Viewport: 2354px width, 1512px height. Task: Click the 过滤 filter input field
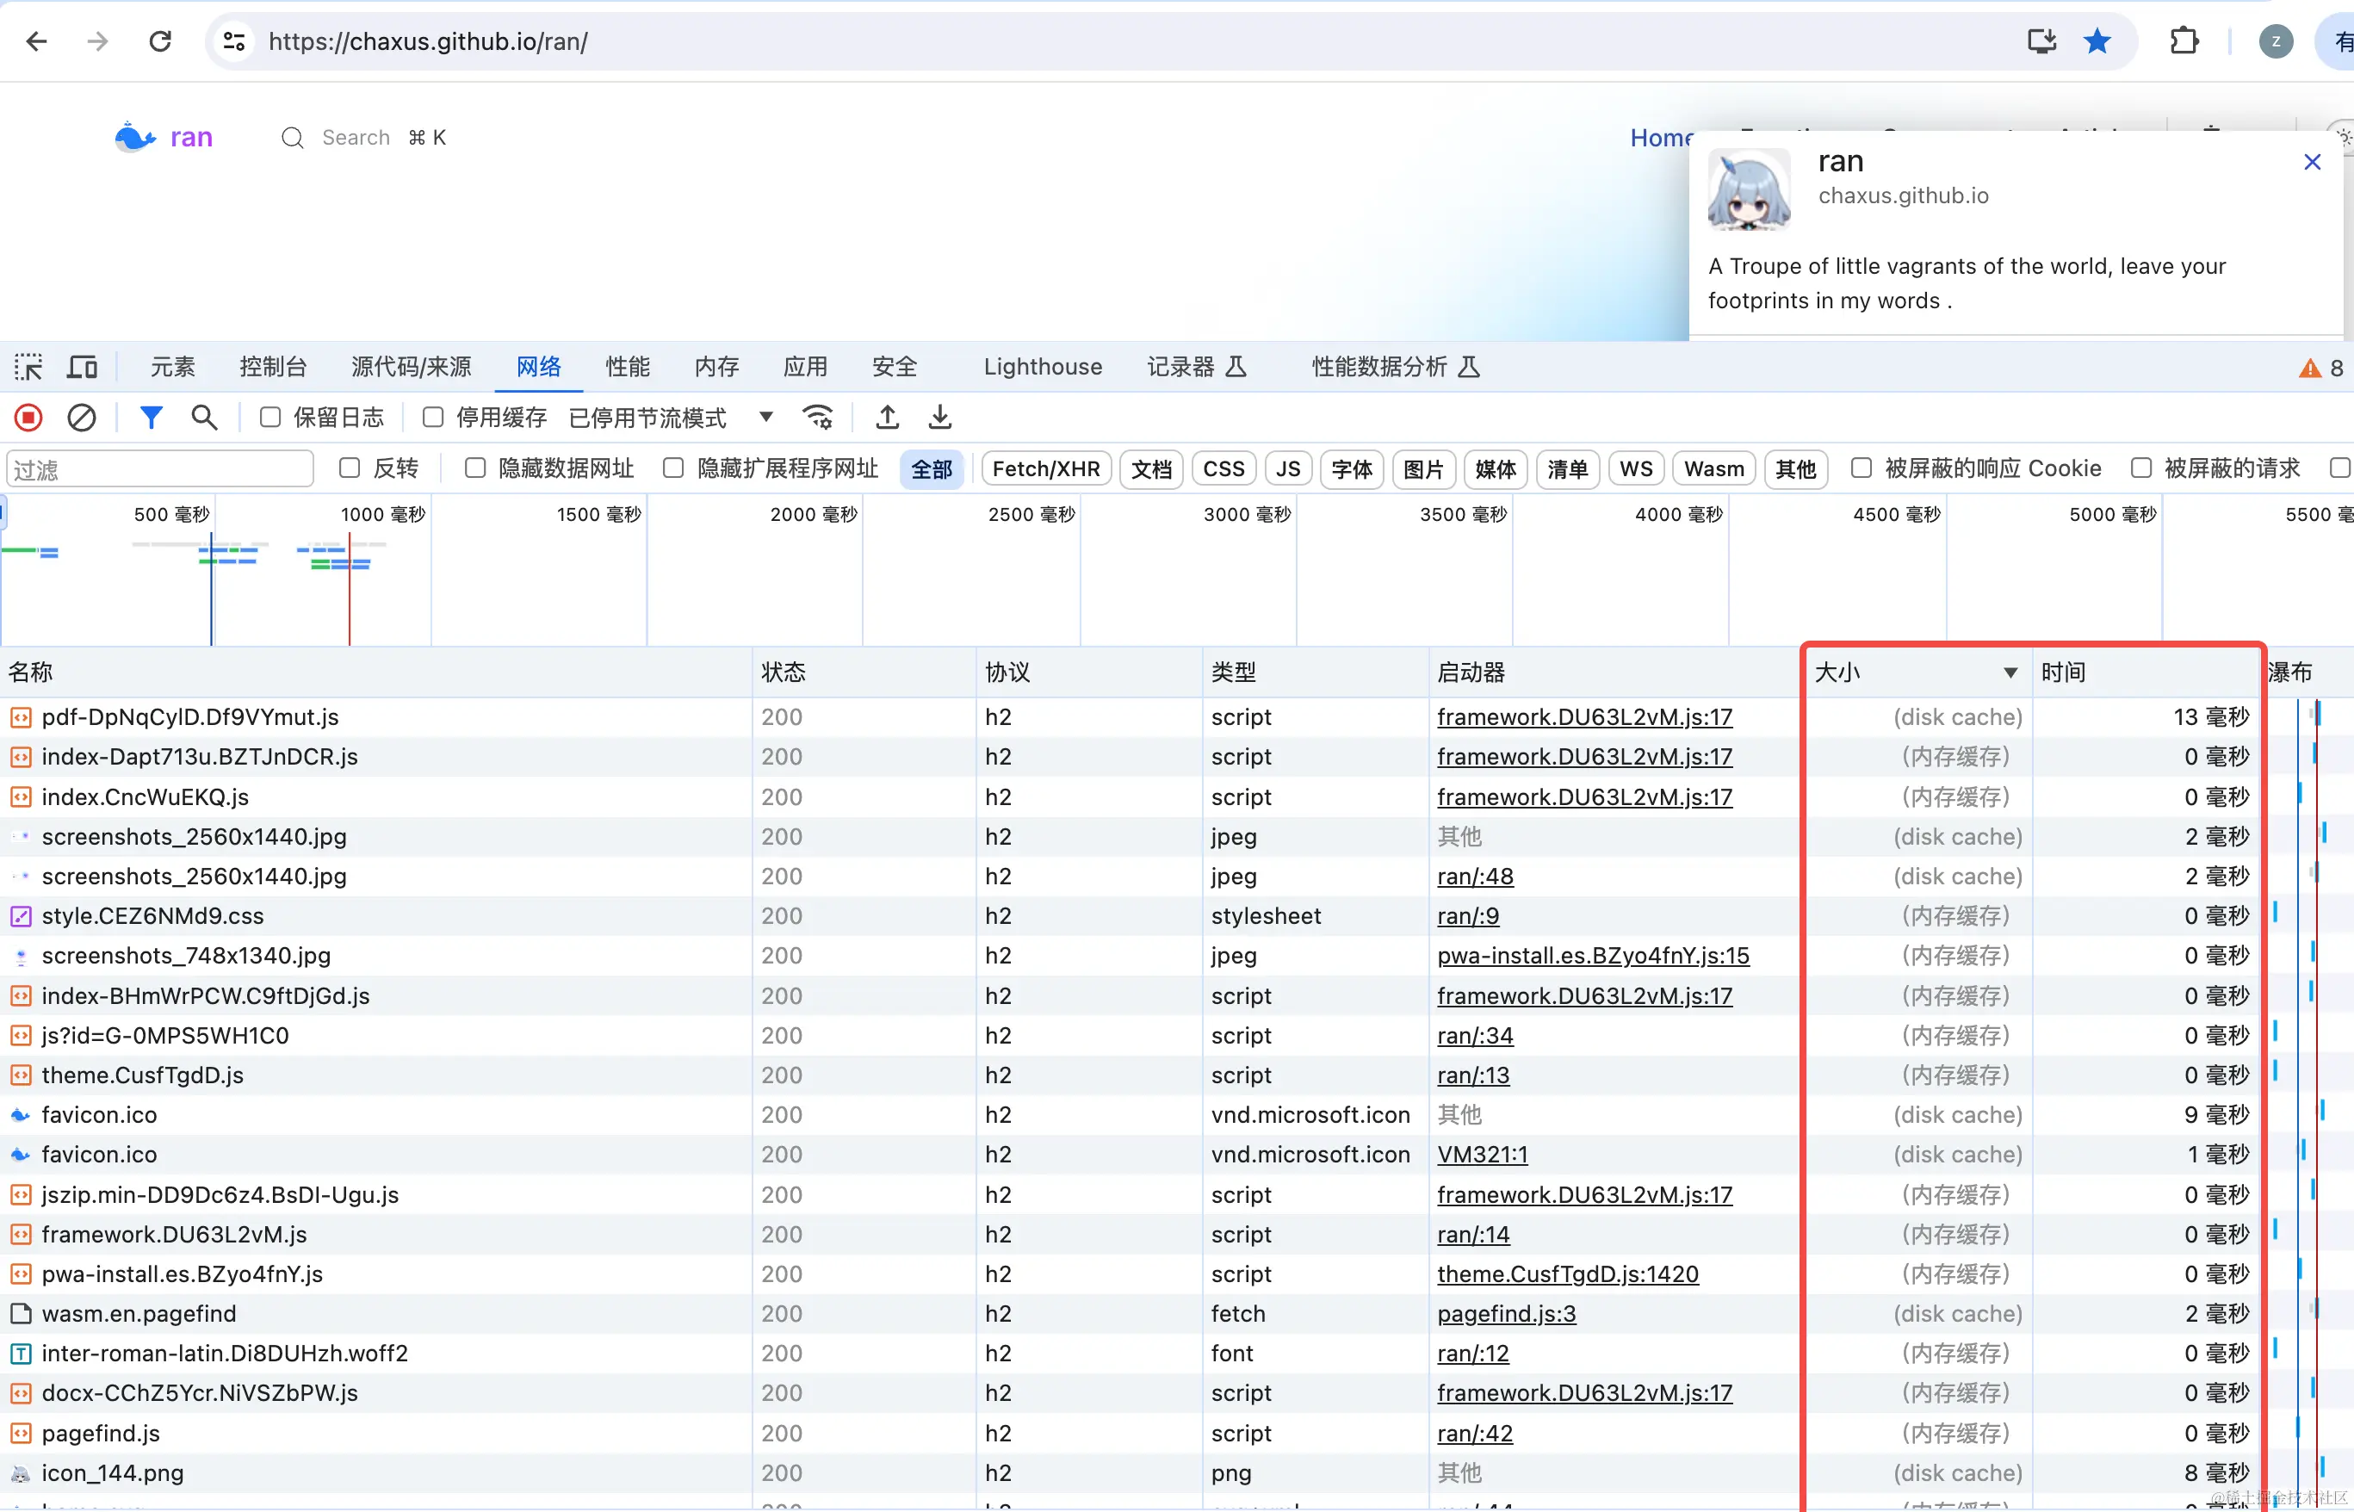click(x=160, y=469)
